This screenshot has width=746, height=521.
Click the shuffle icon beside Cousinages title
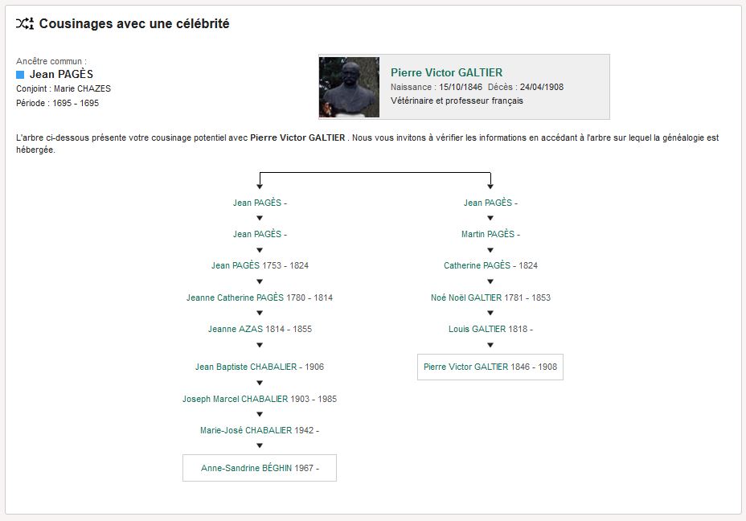pyautogui.click(x=25, y=24)
